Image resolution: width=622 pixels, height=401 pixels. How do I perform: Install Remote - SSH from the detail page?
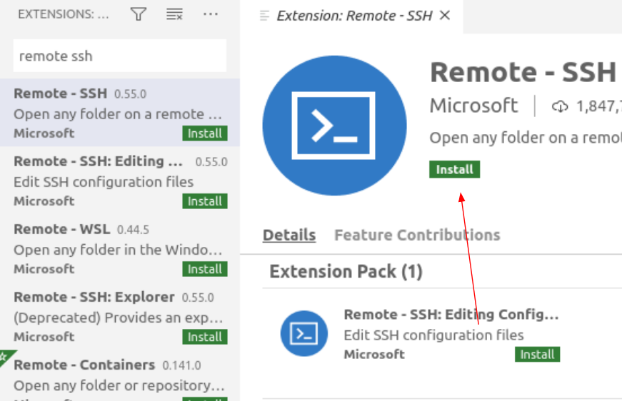tap(455, 169)
